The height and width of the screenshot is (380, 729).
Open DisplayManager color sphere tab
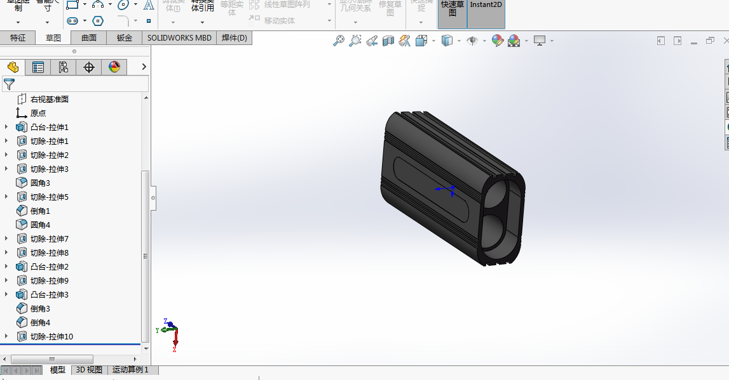tap(114, 67)
